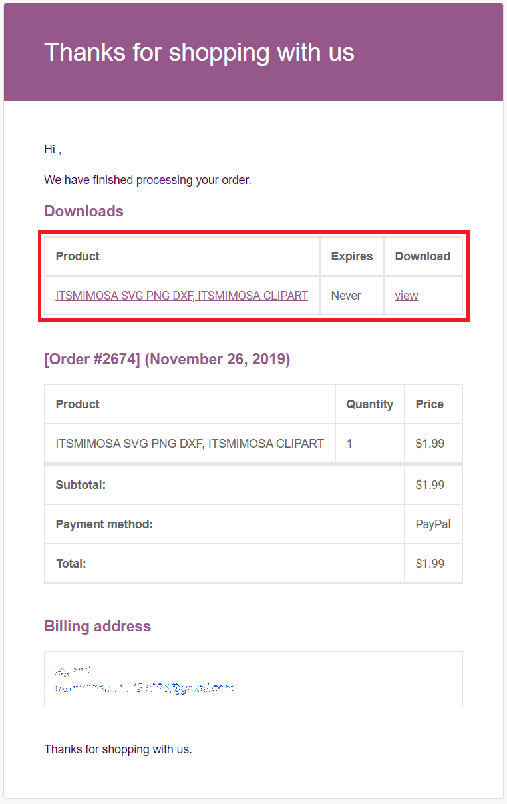Click the 'Thanks for shopping with us' header banner
This screenshot has height=804, width=507.
254,52
